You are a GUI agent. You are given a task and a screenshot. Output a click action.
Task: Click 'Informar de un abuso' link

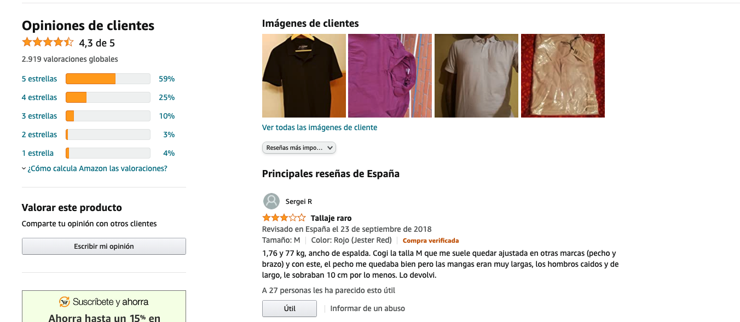[368, 308]
